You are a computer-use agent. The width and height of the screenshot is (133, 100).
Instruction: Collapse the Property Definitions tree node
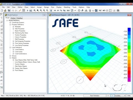[10, 24]
